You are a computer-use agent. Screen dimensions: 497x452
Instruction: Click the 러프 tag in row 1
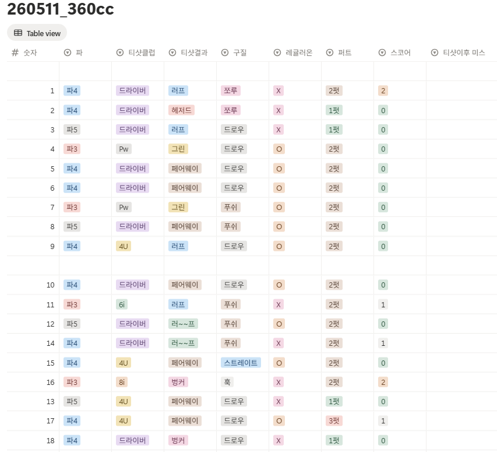[x=178, y=91]
